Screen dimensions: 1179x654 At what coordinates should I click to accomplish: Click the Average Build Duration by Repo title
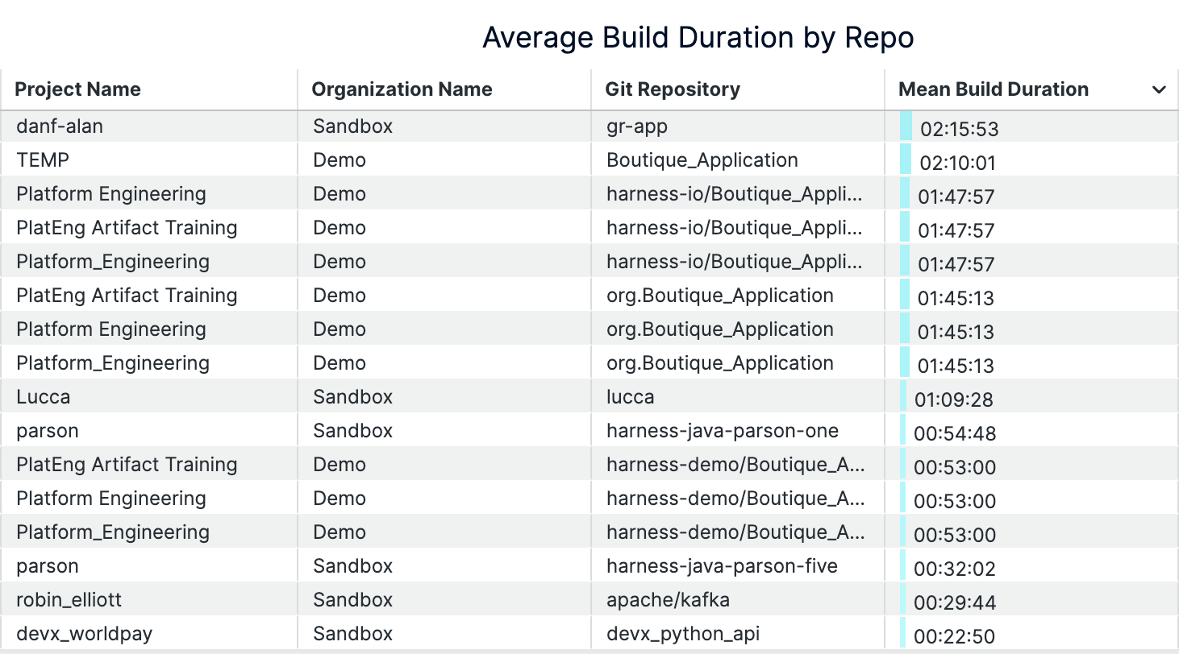(698, 37)
